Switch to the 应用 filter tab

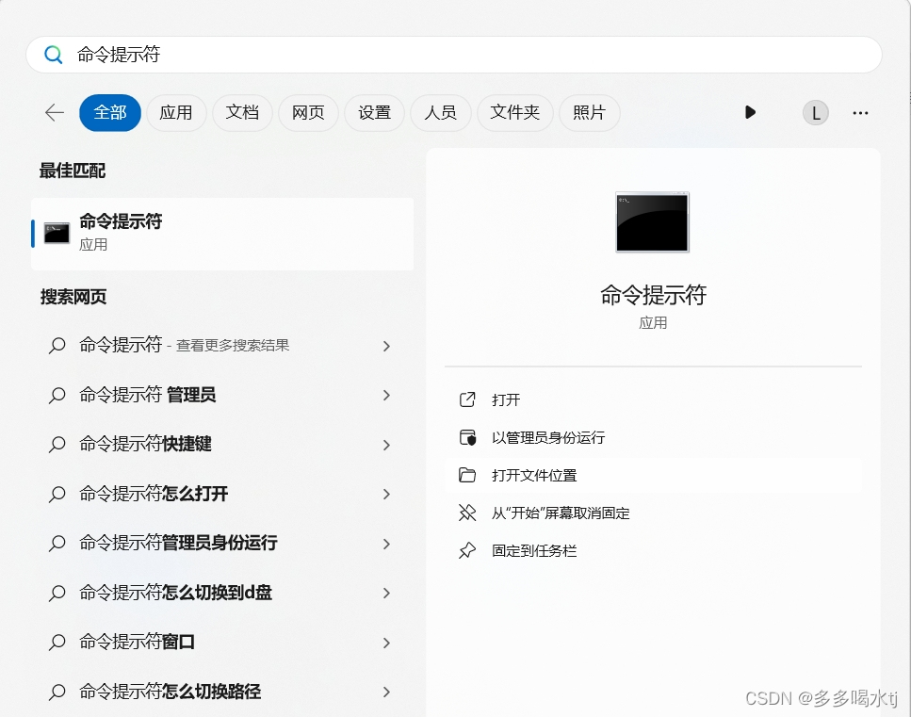176,113
